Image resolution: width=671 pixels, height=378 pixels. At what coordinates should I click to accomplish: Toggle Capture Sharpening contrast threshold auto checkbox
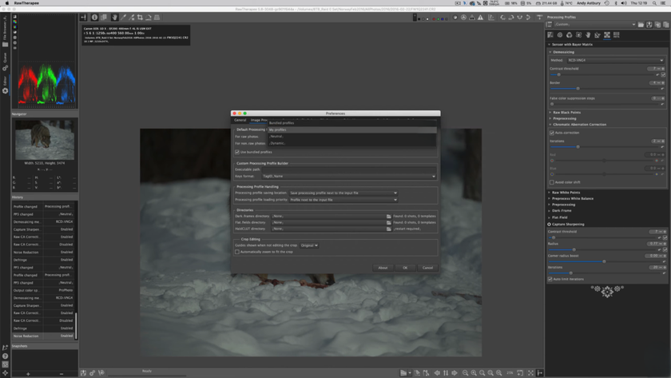click(665, 237)
